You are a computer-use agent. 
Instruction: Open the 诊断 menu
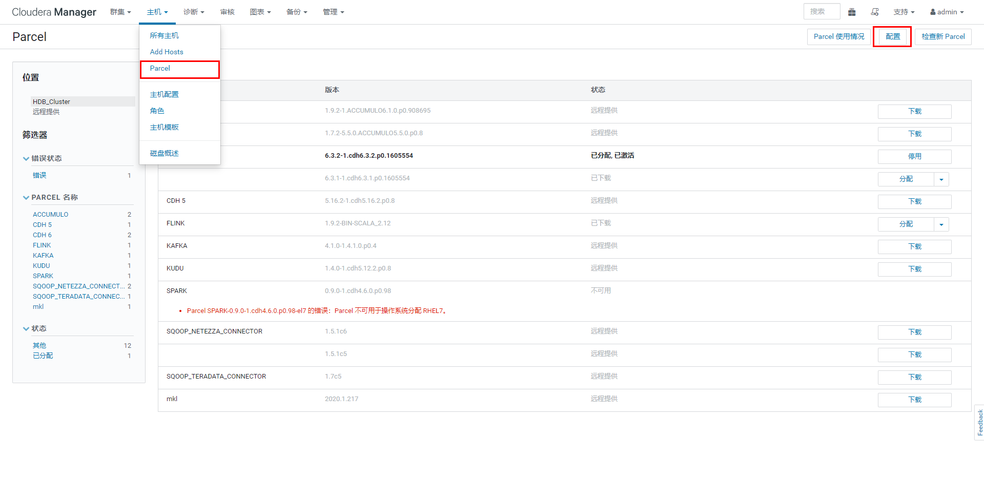194,12
